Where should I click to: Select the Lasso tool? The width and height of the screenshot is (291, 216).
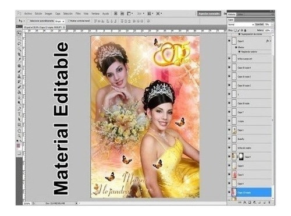tap(19, 44)
